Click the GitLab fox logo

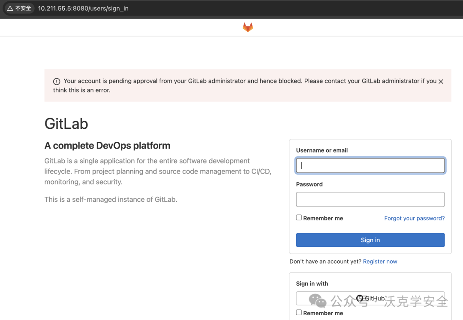[x=248, y=27]
